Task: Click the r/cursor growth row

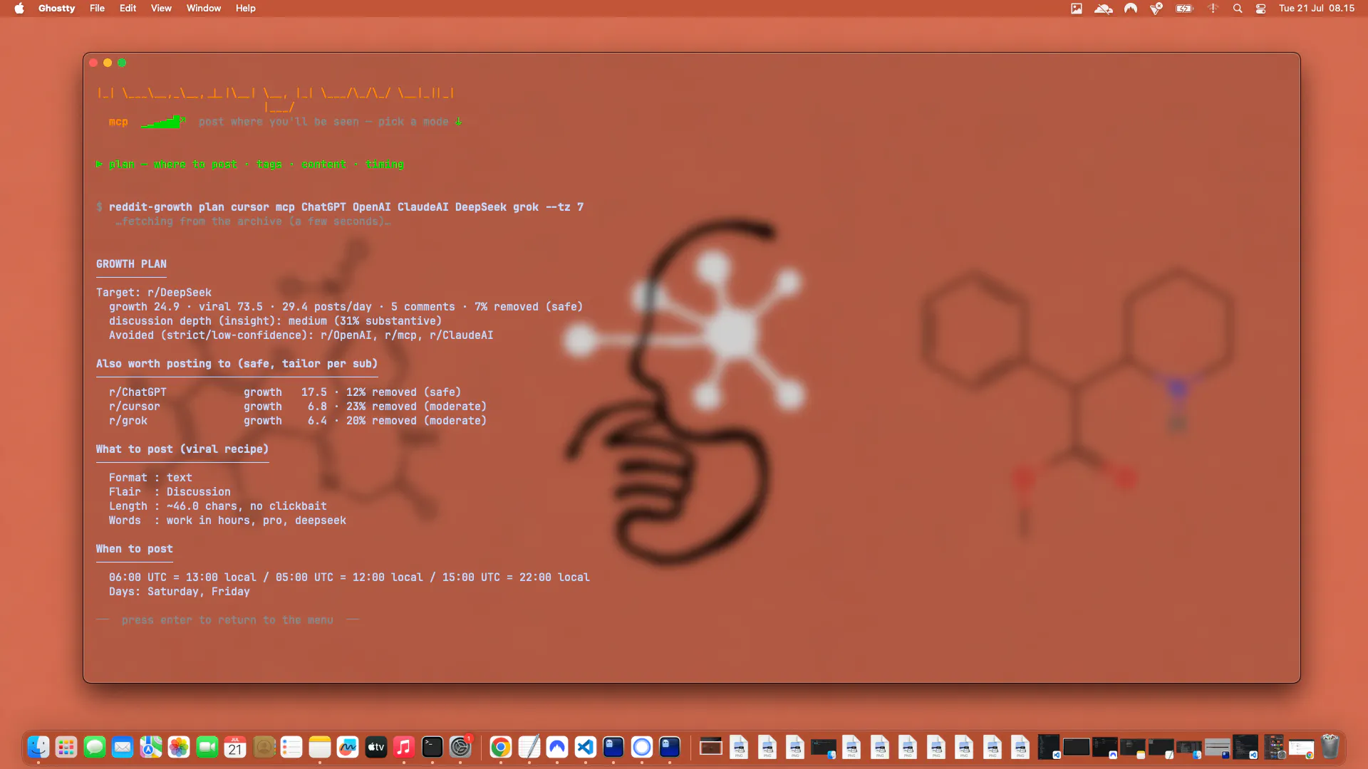Action: 298,407
